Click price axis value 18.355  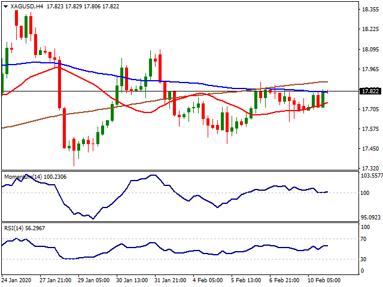tap(370, 10)
